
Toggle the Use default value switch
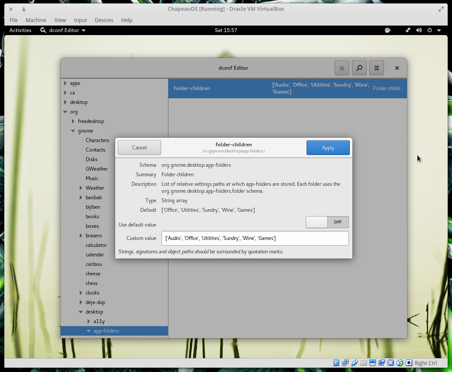click(327, 222)
